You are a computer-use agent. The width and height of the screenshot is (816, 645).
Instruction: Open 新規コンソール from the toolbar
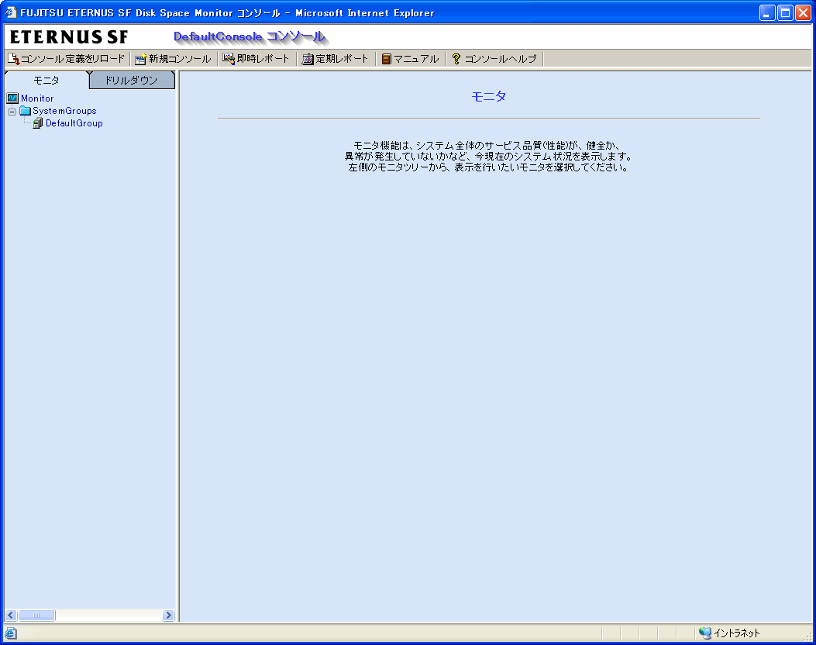[174, 59]
